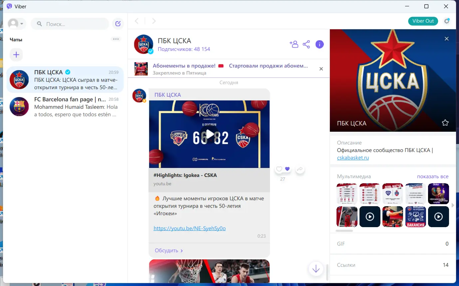The width and height of the screenshot is (459, 286).
Task: Expand the profile avatar dropdown
Action: click(17, 23)
